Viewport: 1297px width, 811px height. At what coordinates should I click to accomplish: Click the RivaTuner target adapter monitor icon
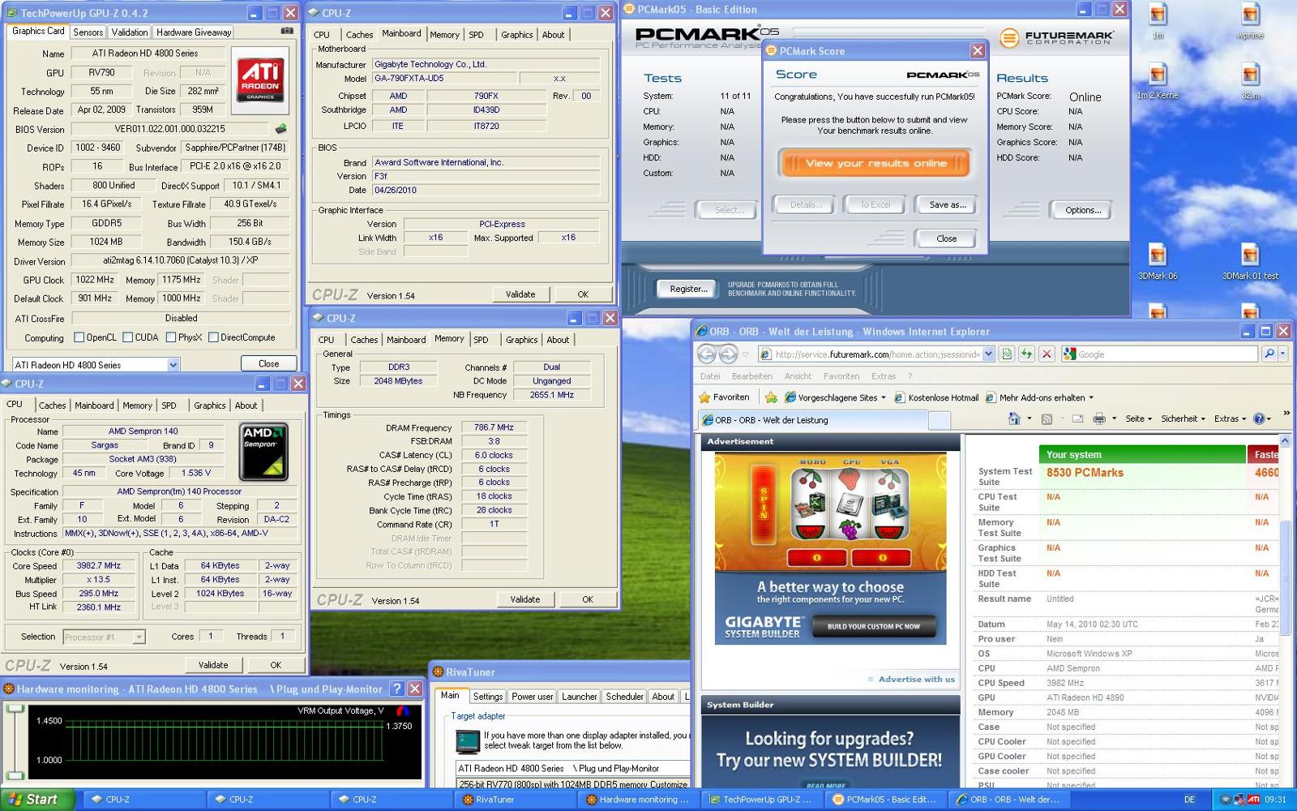point(468,741)
